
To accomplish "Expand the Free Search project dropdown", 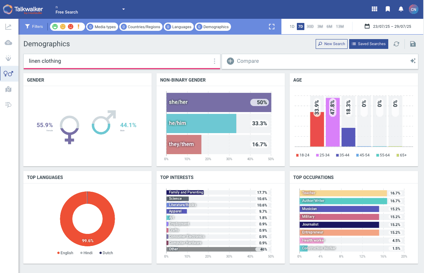I will 123,9.
